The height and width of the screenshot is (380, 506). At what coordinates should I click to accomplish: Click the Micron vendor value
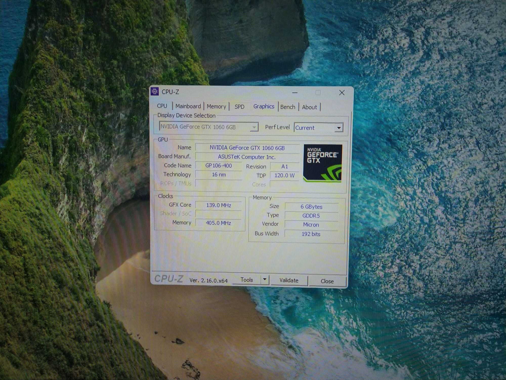click(311, 225)
